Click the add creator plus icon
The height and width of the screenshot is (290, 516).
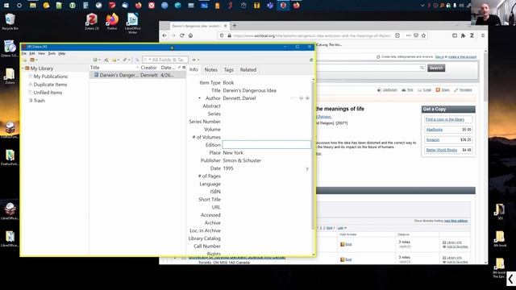pos(307,98)
